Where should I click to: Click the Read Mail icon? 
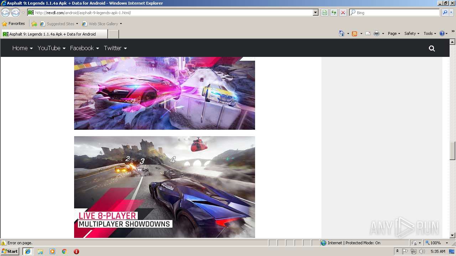coord(368,33)
